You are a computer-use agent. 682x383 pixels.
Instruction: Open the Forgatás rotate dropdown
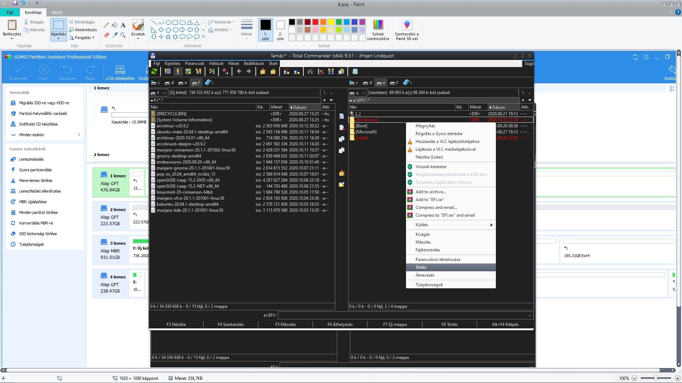[82, 38]
